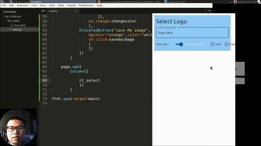This screenshot has height=146, width=261.
Task: Close the main.py tab
Action: (76, 11)
